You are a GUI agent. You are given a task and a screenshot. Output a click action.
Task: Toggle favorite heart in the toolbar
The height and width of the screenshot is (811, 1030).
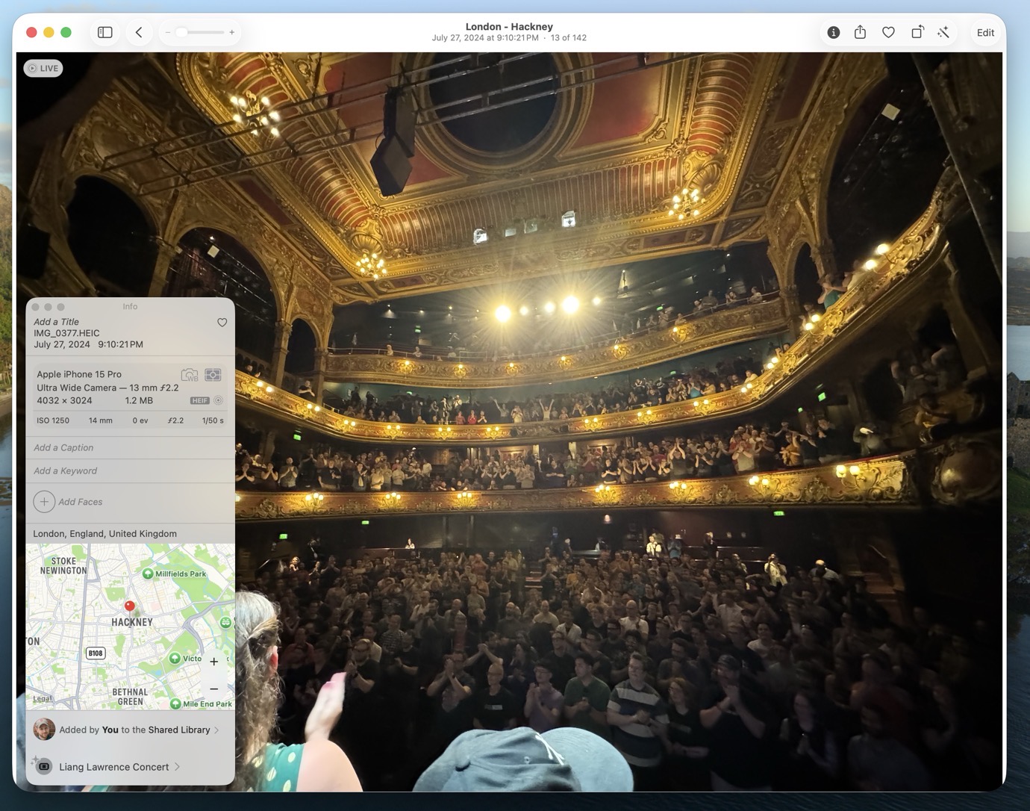pyautogui.click(x=888, y=32)
